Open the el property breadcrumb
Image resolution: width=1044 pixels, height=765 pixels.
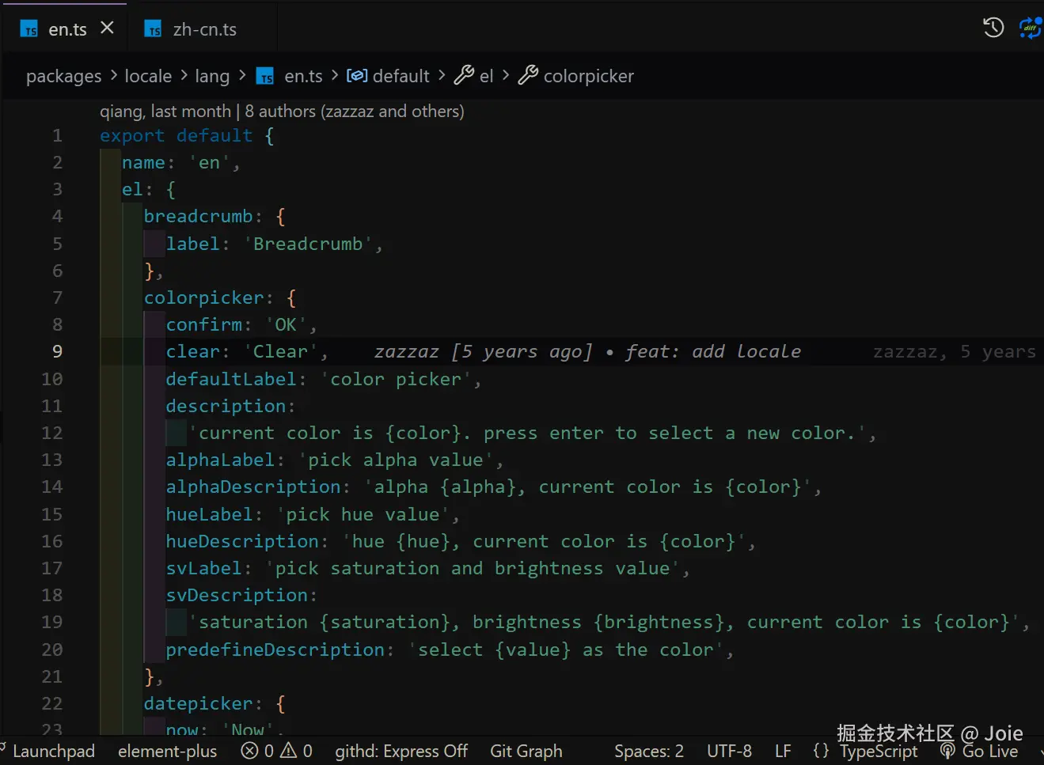click(486, 76)
